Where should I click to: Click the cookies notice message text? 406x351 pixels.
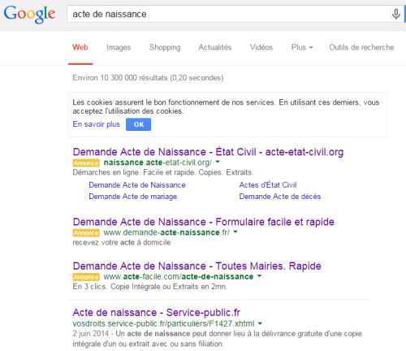click(226, 106)
